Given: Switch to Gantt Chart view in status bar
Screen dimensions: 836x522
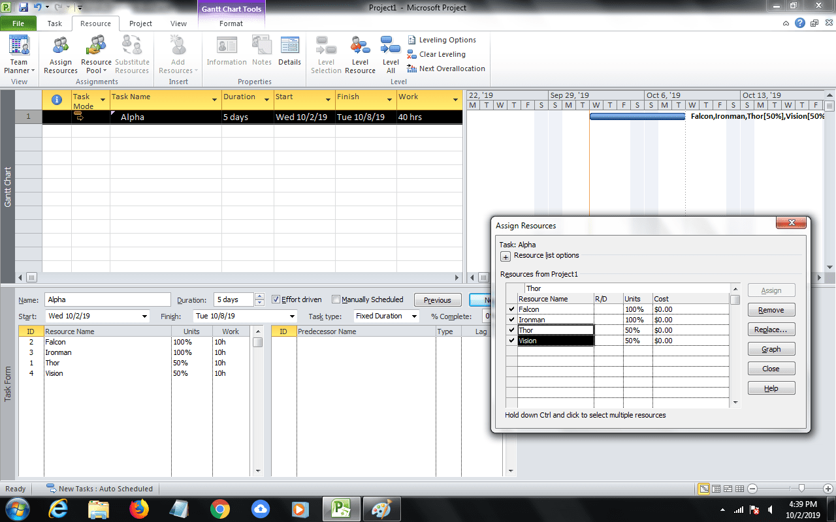Looking at the screenshot, I should (x=703, y=489).
